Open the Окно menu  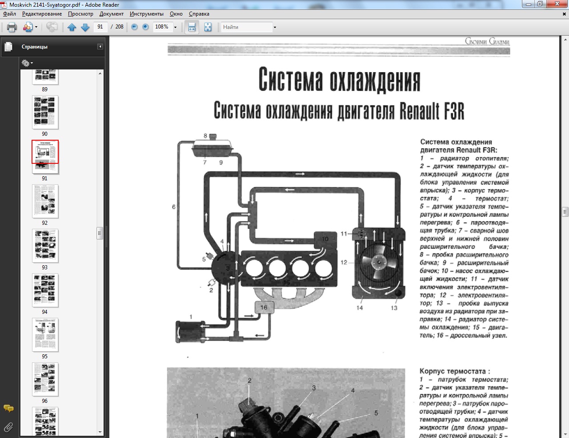(x=176, y=14)
